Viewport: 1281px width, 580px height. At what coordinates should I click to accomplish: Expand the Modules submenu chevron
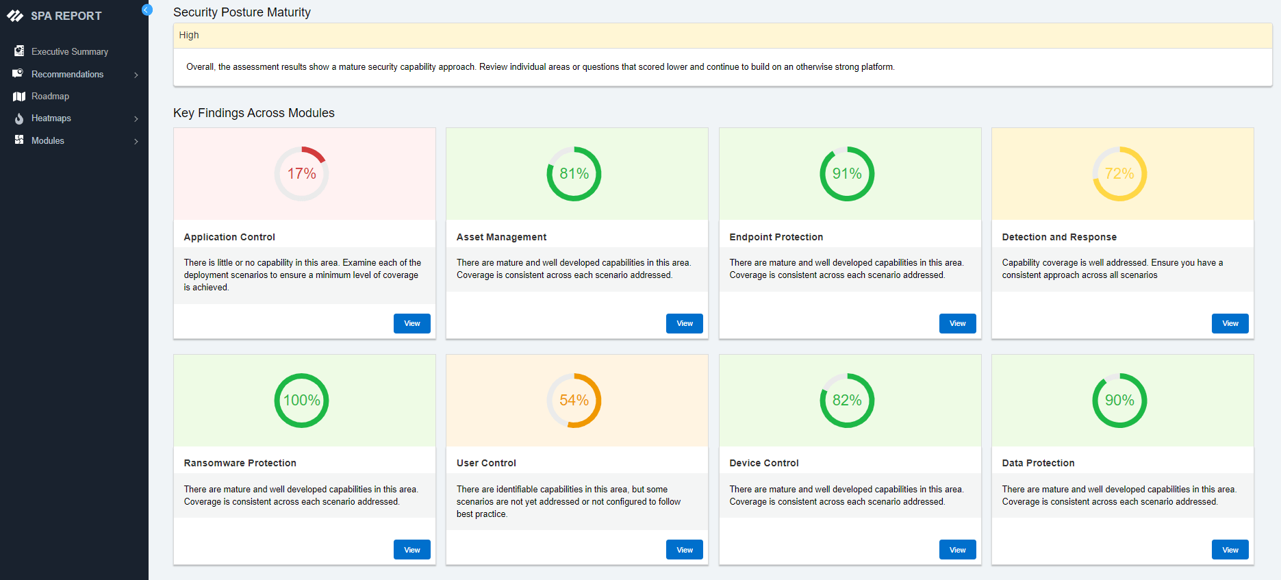[x=136, y=141]
